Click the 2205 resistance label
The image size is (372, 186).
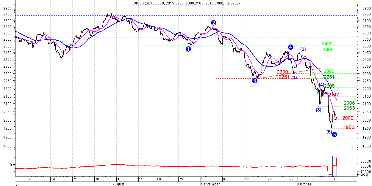[329, 86]
